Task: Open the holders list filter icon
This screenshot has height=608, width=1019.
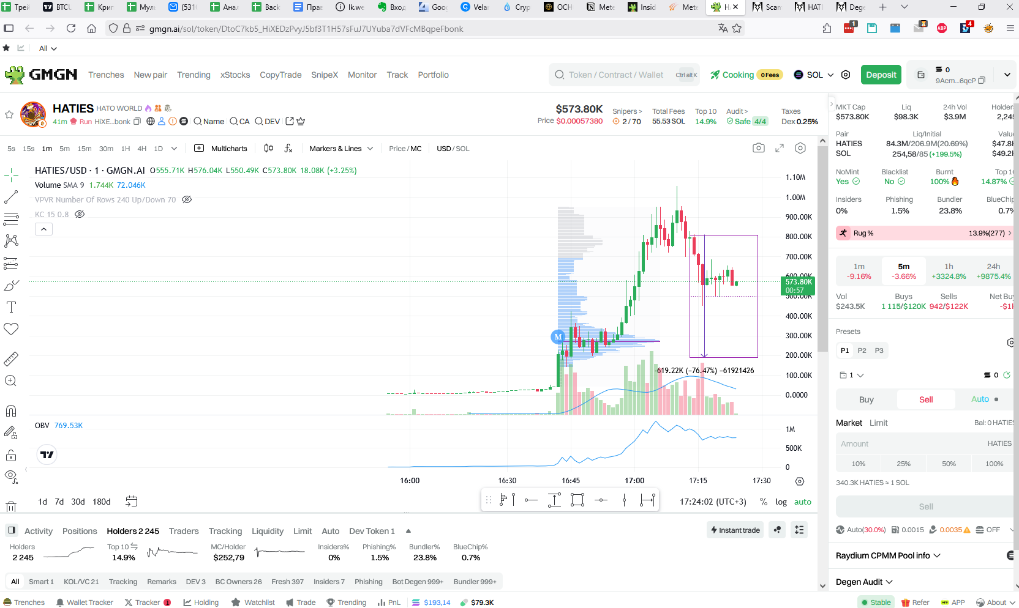Action: [799, 530]
